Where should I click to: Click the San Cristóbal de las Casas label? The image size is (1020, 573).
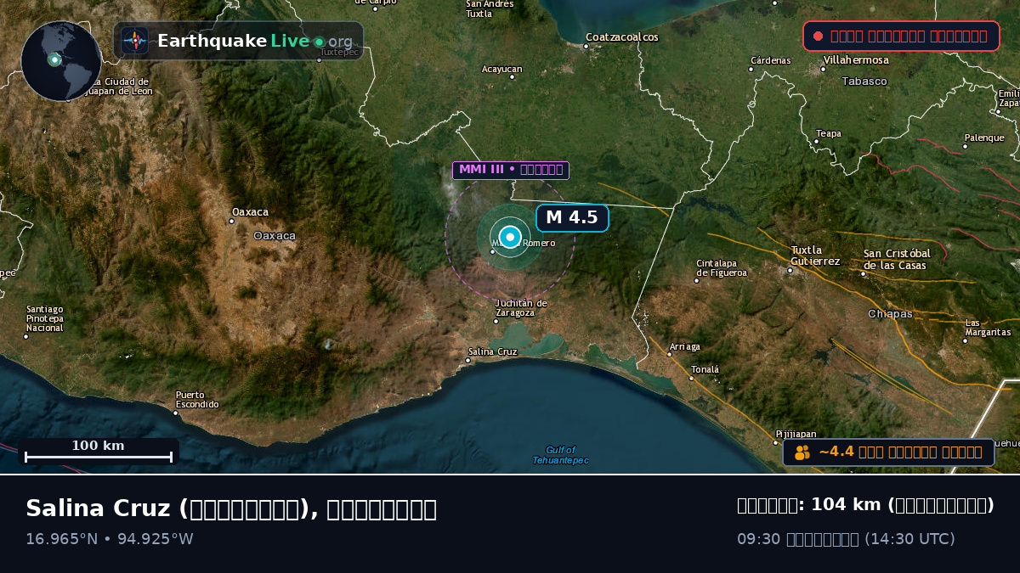pyautogui.click(x=897, y=259)
